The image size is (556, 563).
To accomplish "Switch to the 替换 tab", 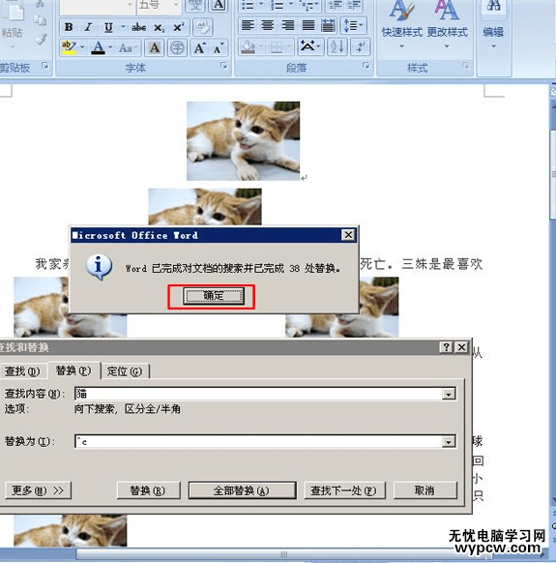I will pyautogui.click(x=73, y=370).
